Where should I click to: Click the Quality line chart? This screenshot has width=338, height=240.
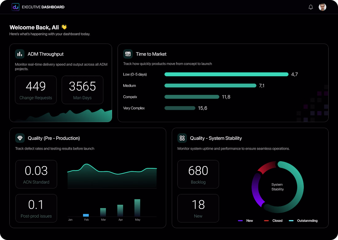(112, 176)
